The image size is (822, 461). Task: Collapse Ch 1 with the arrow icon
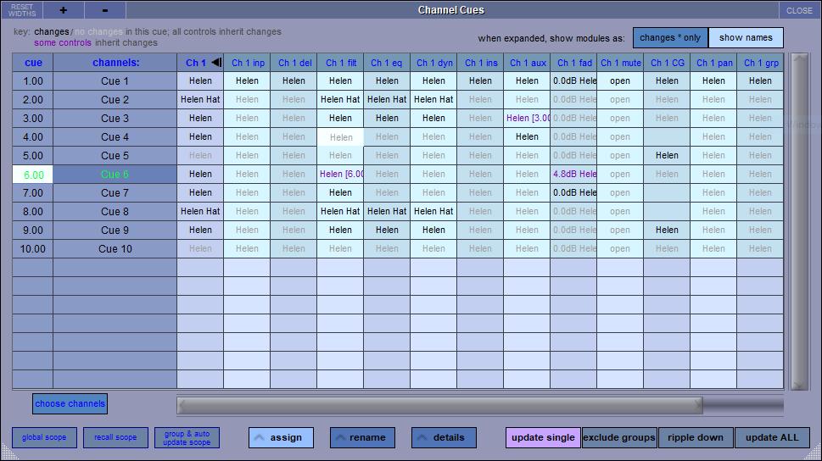pos(216,63)
